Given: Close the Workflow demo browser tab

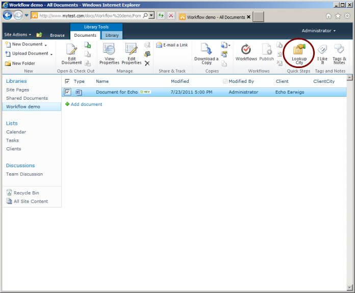Looking at the screenshot, I should (248, 17).
